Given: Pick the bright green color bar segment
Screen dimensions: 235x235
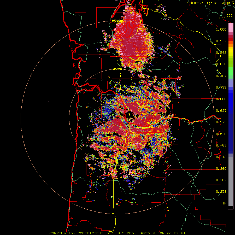Looking at the screenshot, I should click(231, 71).
